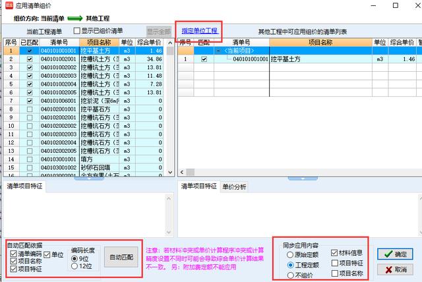Image resolution: width=422 pixels, height=282 pixels.
Task: Click the 自动匹配 button
Action: coord(121,257)
